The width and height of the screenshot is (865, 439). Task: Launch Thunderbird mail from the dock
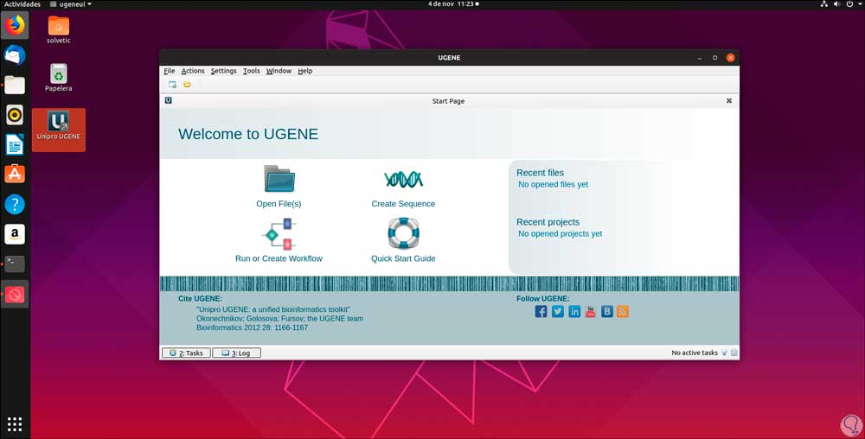tap(15, 55)
